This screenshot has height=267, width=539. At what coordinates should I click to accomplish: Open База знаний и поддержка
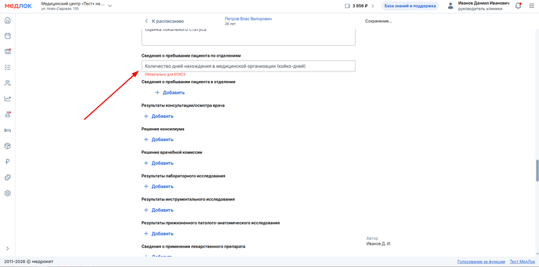pos(410,6)
